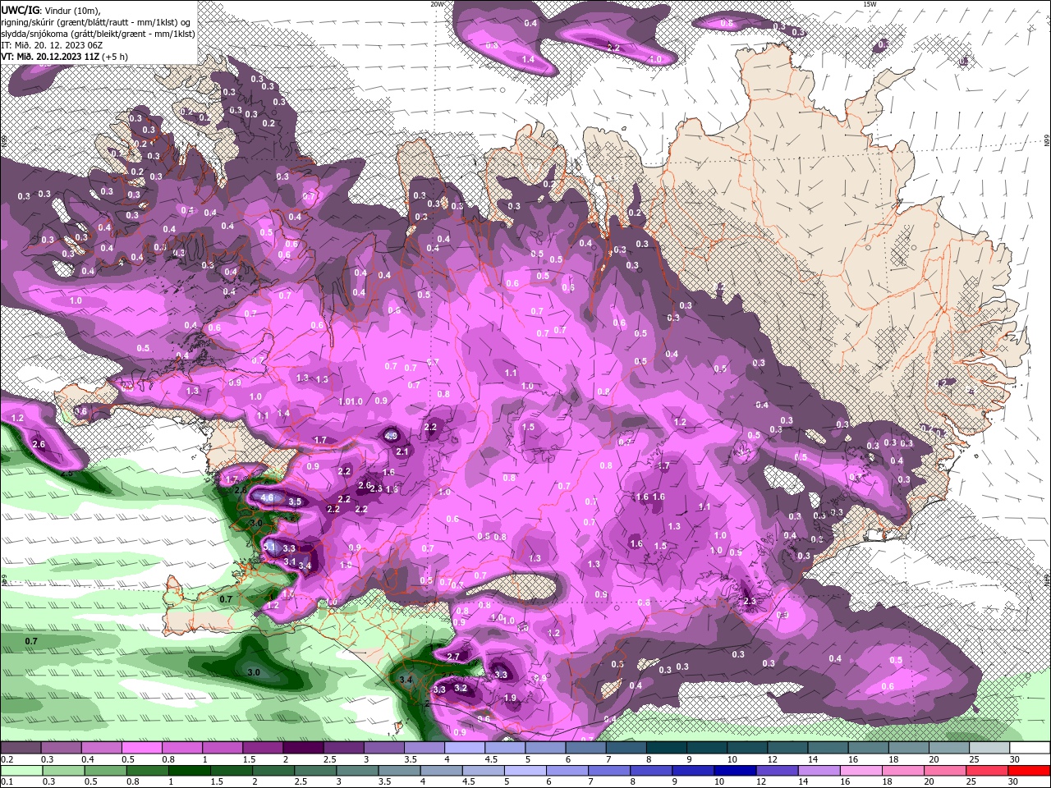Click the 'VT: Mið. 20.12.2023 11Z' valid time
The width and height of the screenshot is (1051, 788).
(x=51, y=57)
